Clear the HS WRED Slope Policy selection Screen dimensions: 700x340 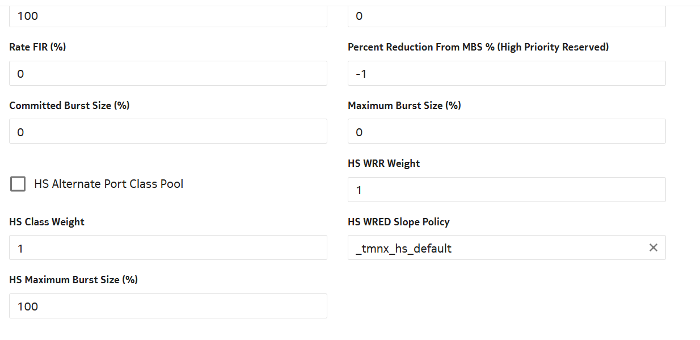coord(653,248)
